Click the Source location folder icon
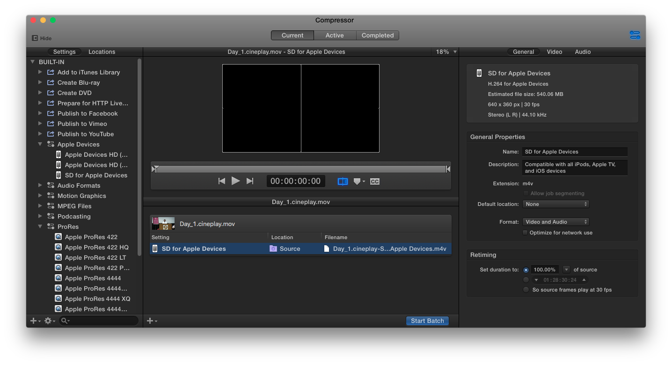The image size is (672, 365). click(x=273, y=248)
